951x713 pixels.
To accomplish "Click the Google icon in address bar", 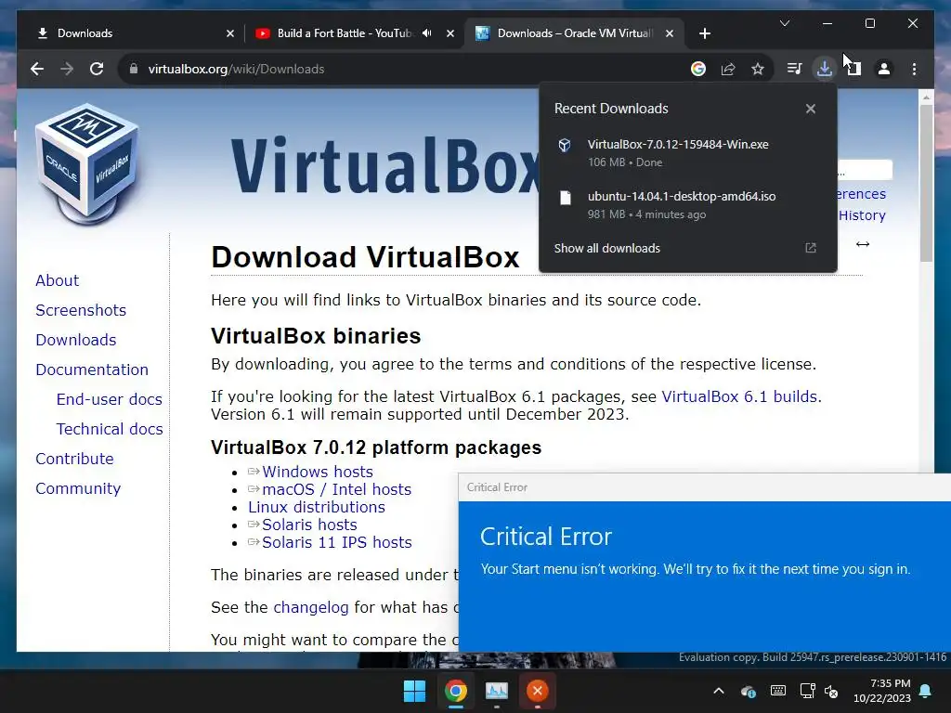I will tap(698, 69).
